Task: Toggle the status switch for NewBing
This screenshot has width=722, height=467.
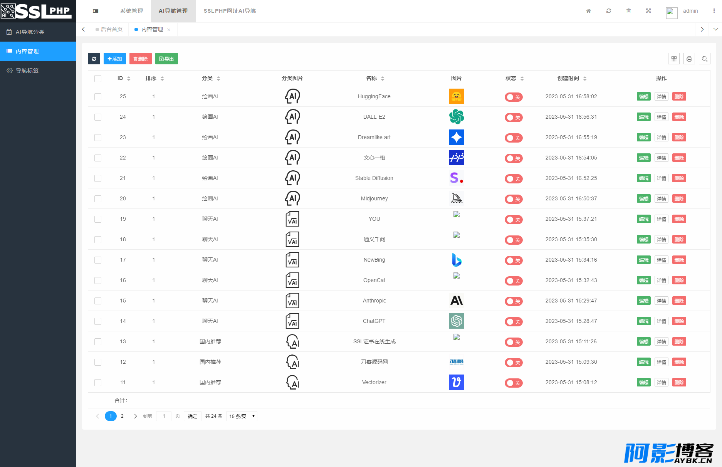Action: click(514, 260)
